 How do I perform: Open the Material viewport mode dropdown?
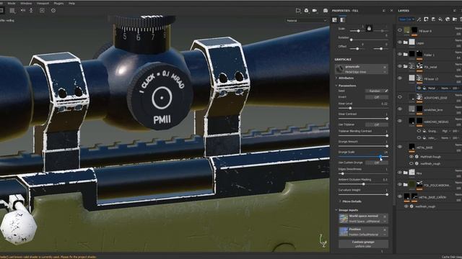click(x=306, y=21)
